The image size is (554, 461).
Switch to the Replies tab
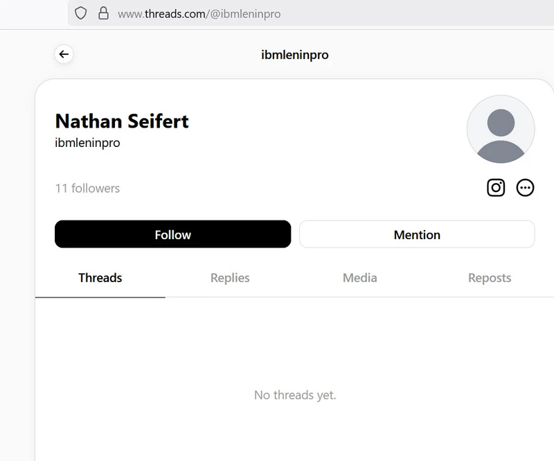(x=230, y=277)
